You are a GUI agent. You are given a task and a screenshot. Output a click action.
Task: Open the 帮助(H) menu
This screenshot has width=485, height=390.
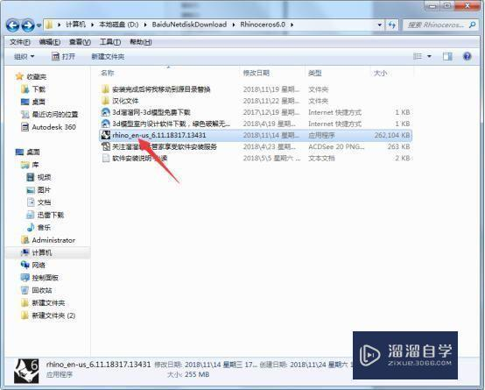point(141,42)
